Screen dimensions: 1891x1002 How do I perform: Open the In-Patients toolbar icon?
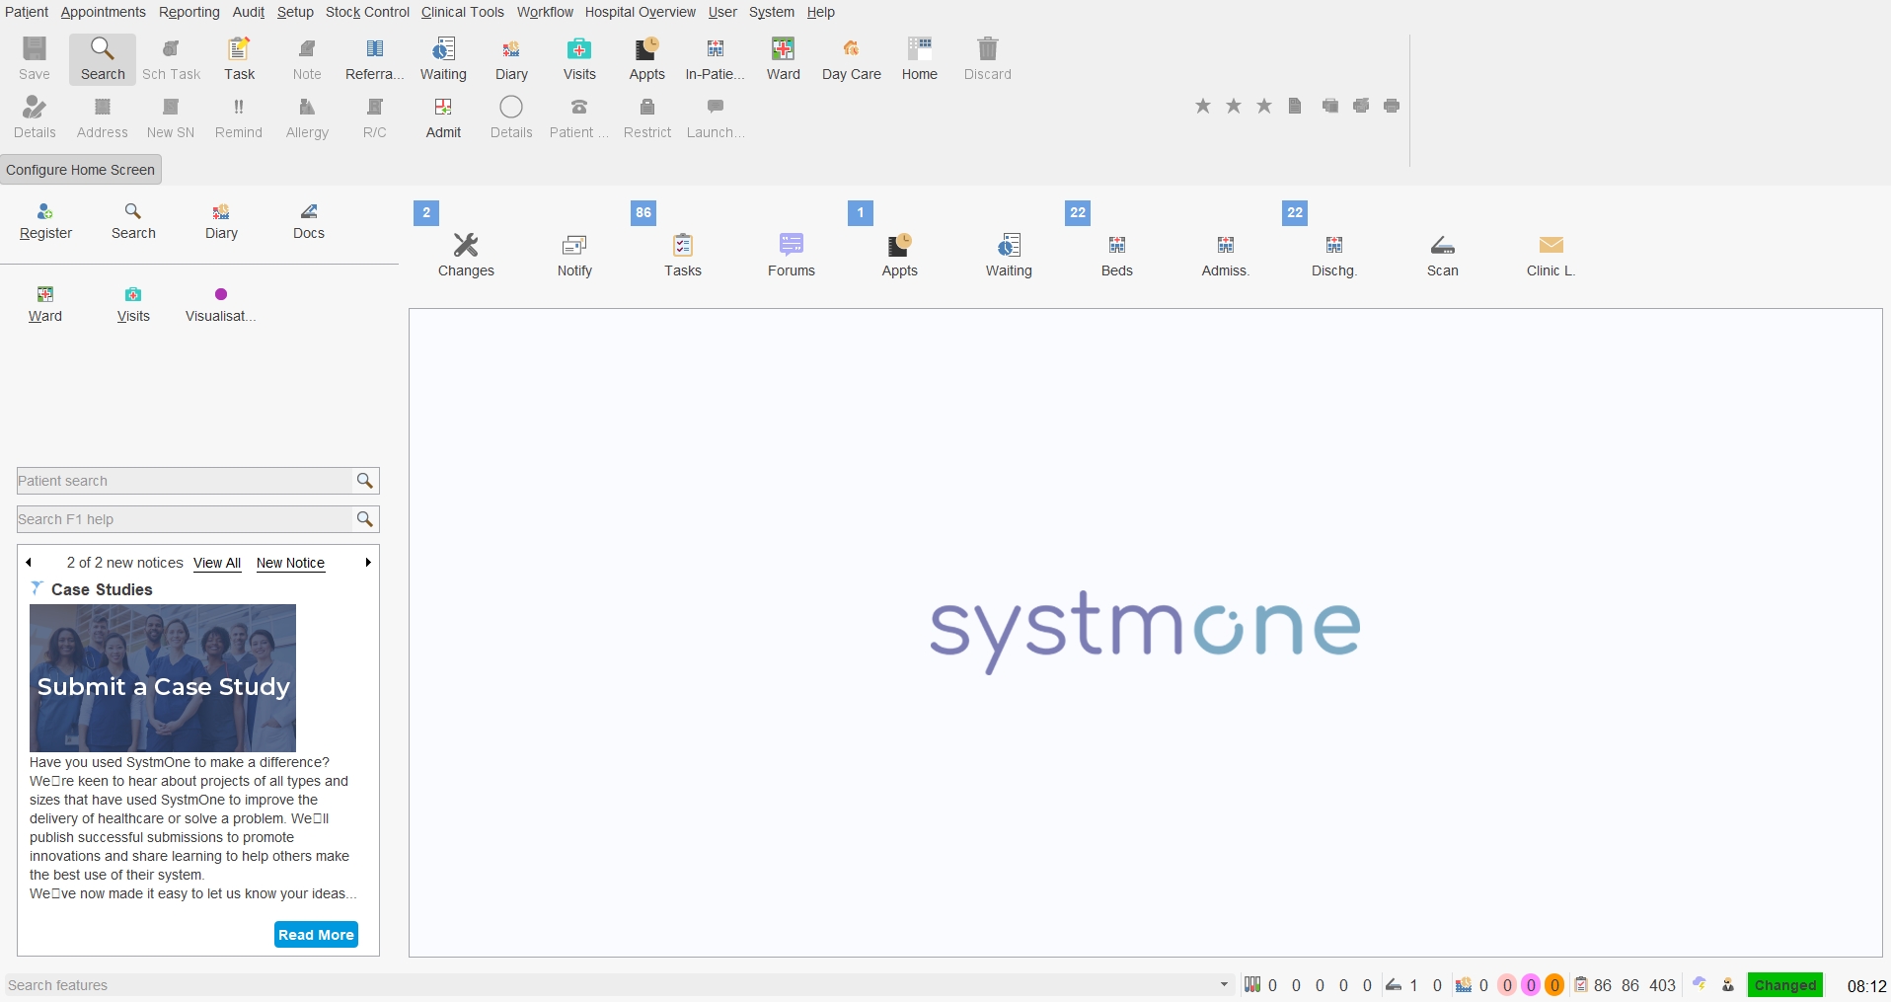[716, 59]
